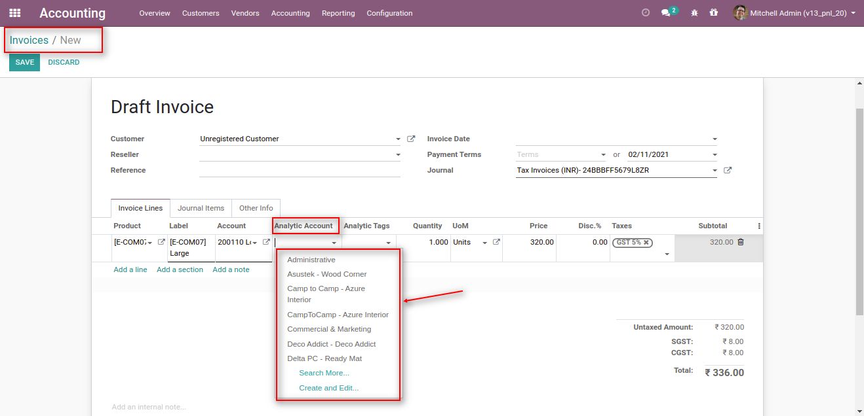Open the Payment Terms dropdown
864x416 pixels.
coord(604,154)
